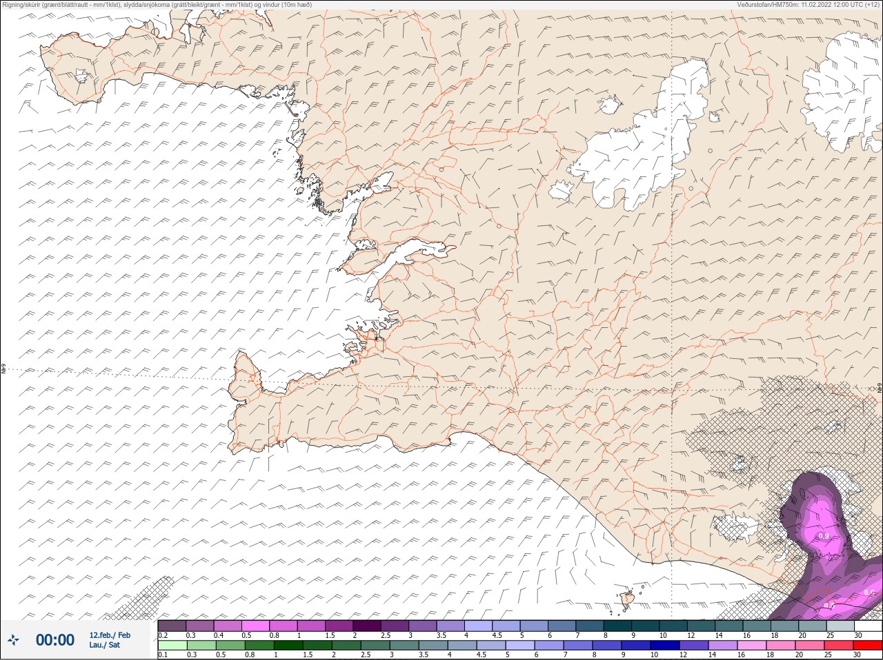Click the date label '12.feb./ Feb'
883x660 pixels.
pyautogui.click(x=110, y=635)
